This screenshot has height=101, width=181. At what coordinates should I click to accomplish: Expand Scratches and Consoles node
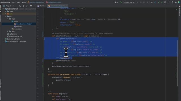click(3, 42)
